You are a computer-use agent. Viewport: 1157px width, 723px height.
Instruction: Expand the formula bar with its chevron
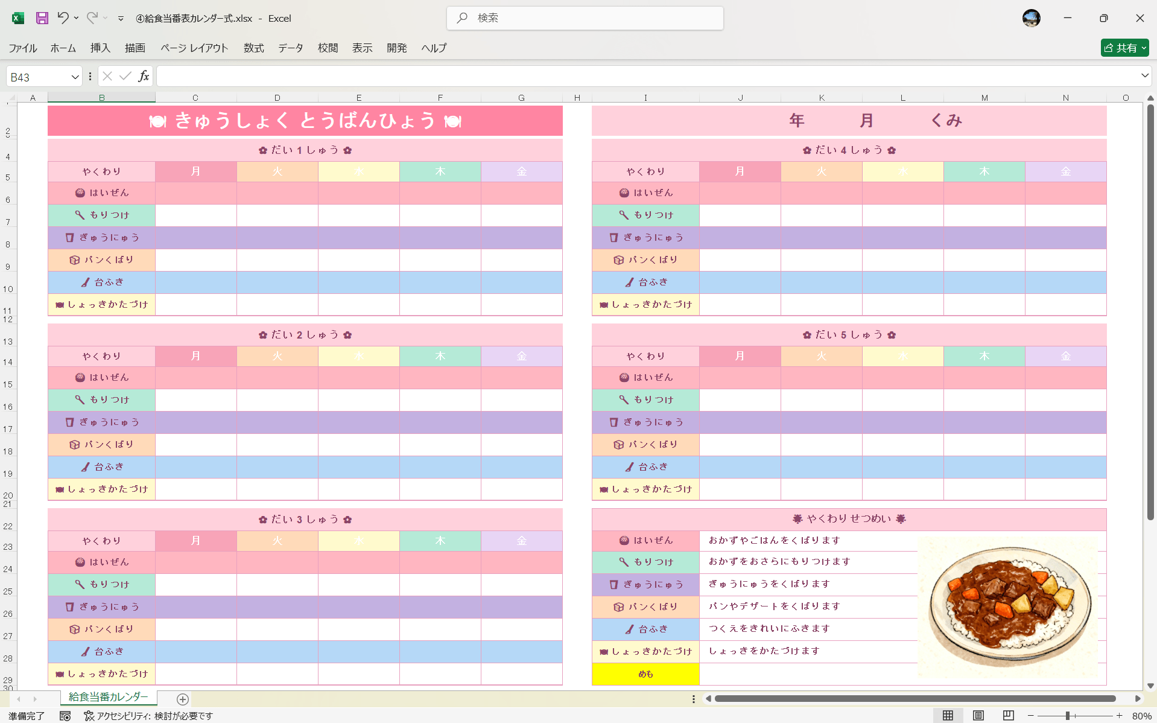point(1143,76)
